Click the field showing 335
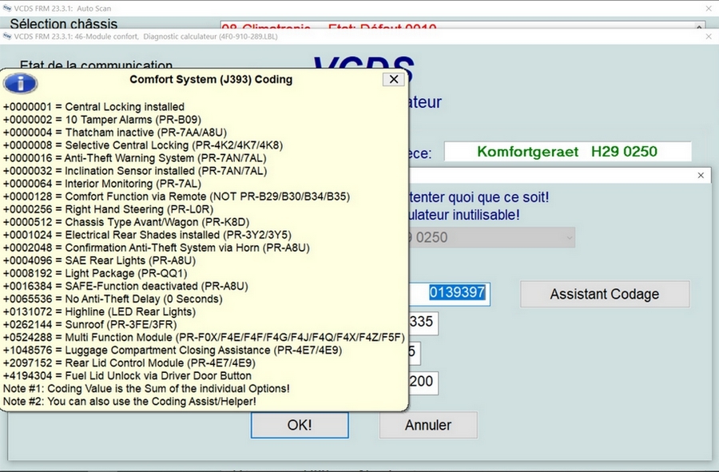Image resolution: width=719 pixels, height=472 pixels. pyautogui.click(x=423, y=323)
